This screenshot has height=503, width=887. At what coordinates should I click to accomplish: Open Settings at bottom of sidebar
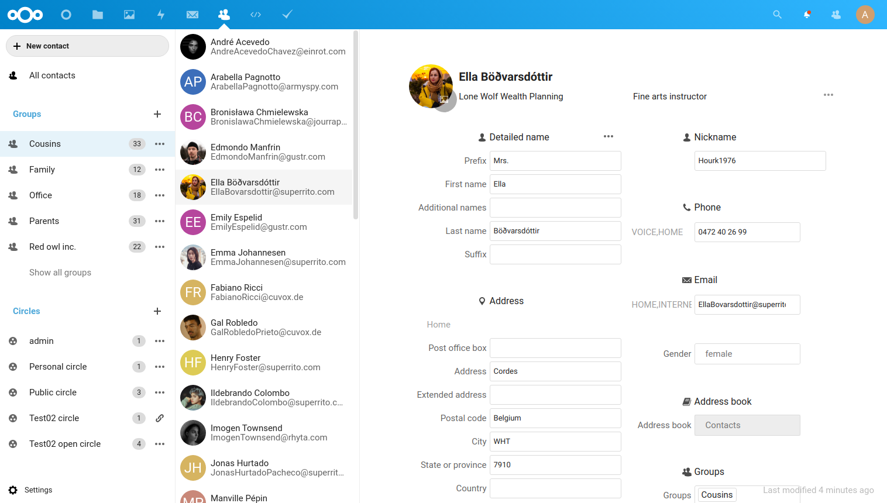tap(38, 490)
